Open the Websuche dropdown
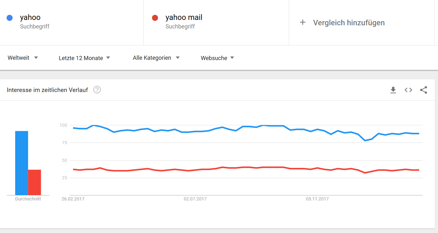The height and width of the screenshot is (233, 438). pyautogui.click(x=217, y=58)
